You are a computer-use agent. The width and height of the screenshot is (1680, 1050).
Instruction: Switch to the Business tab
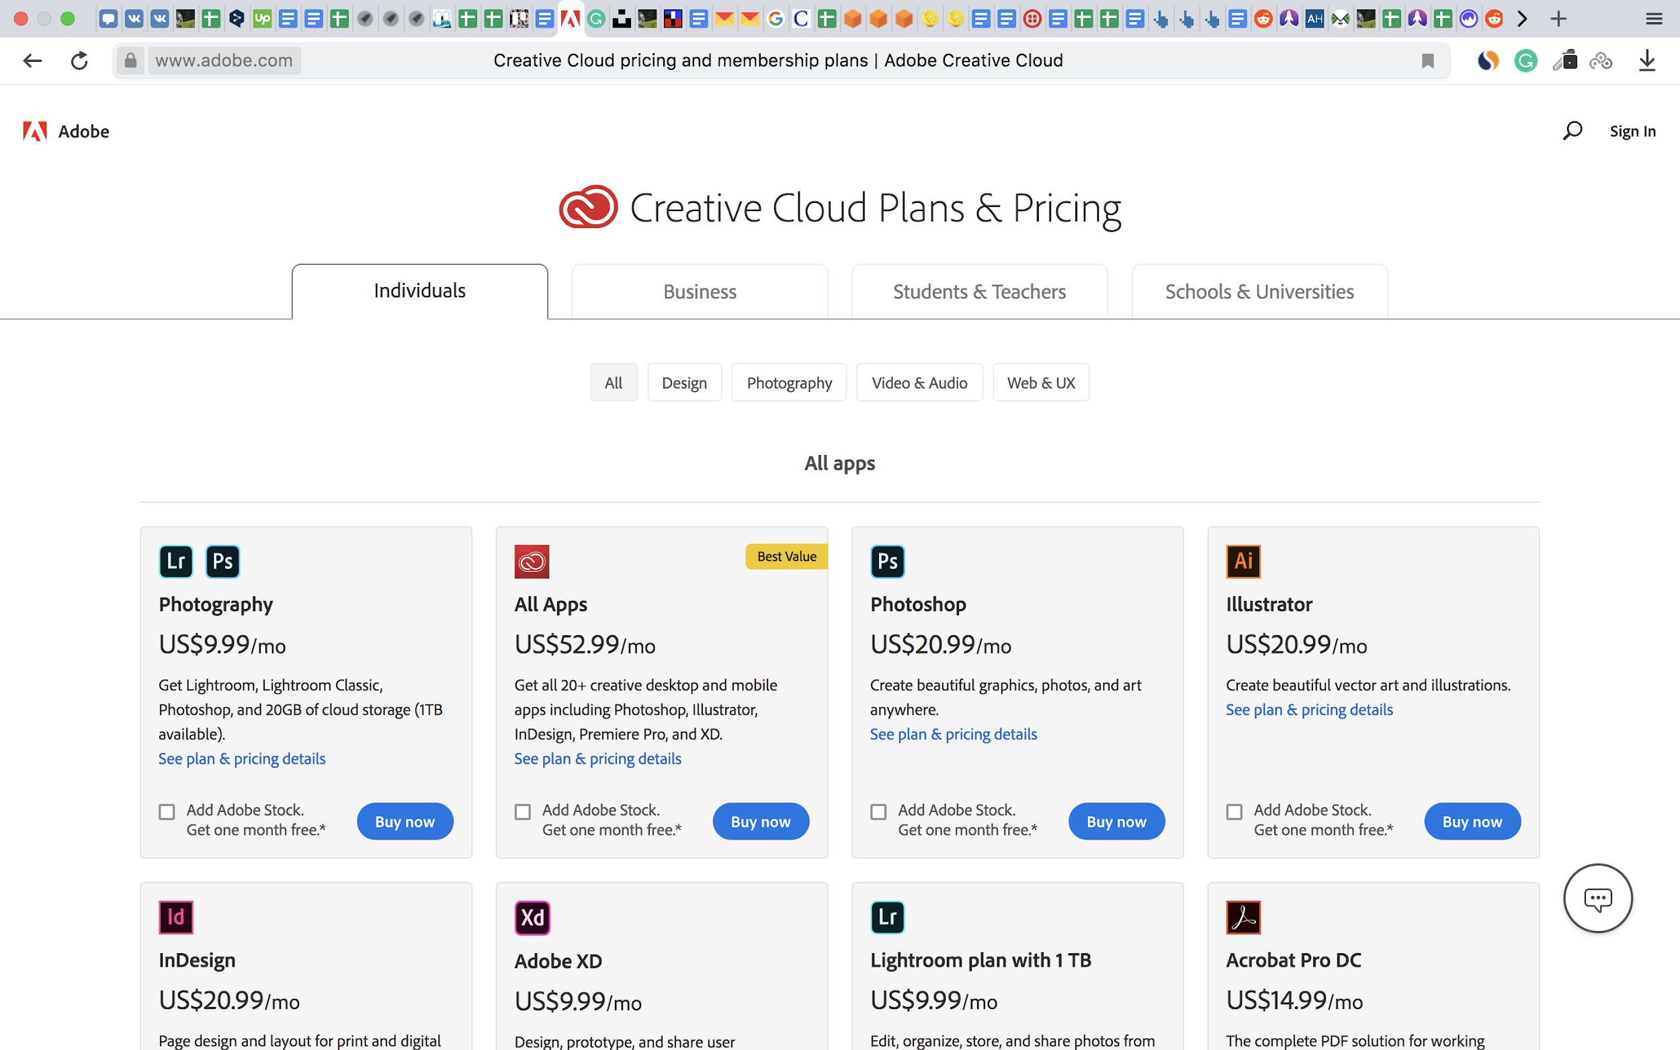click(700, 292)
